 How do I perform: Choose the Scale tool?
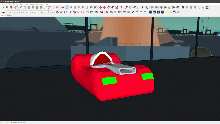pos(117,7)
